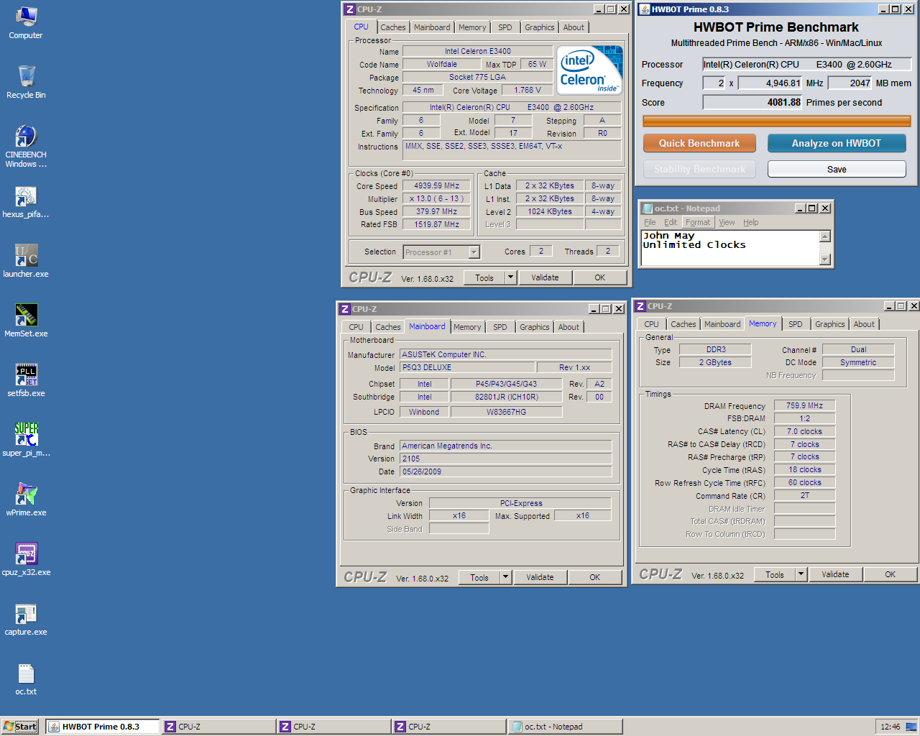This screenshot has width=920, height=736.
Task: Click HWBOT orange progress bar
Action: point(777,121)
